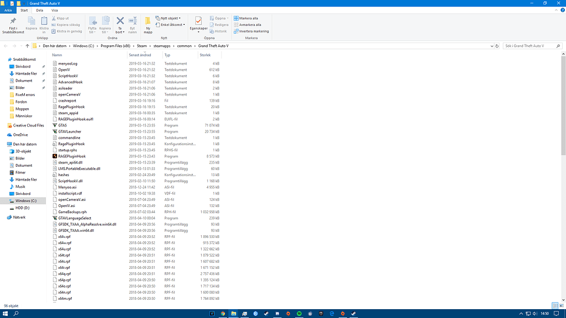This screenshot has height=318, width=566.
Task: Click the Byt namn rename icon
Action: [132, 21]
